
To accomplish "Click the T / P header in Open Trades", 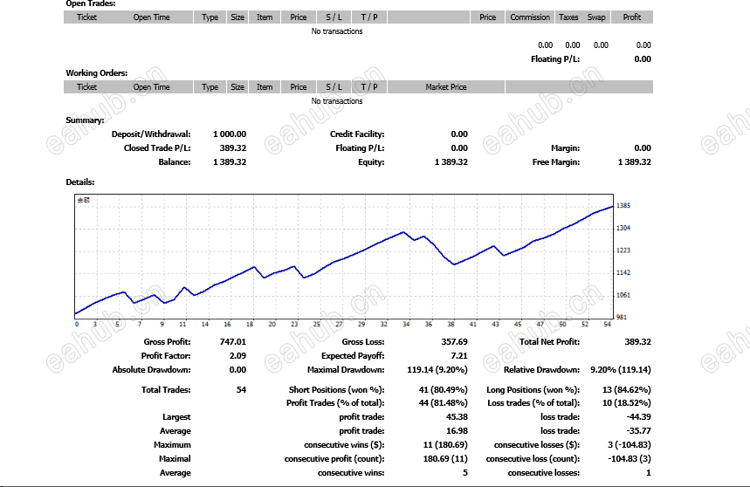I will 369,17.
